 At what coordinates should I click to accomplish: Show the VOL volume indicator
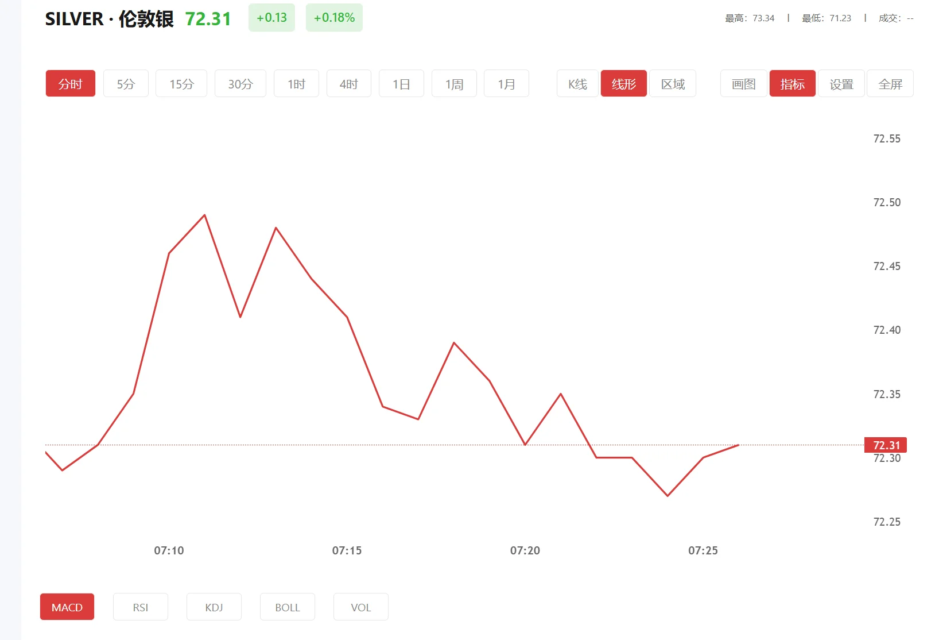point(360,607)
